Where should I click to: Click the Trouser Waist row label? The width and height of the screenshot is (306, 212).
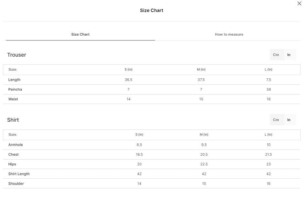13,99
